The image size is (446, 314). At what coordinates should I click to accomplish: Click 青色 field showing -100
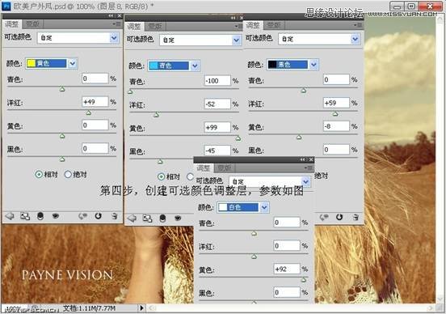[x=217, y=81]
